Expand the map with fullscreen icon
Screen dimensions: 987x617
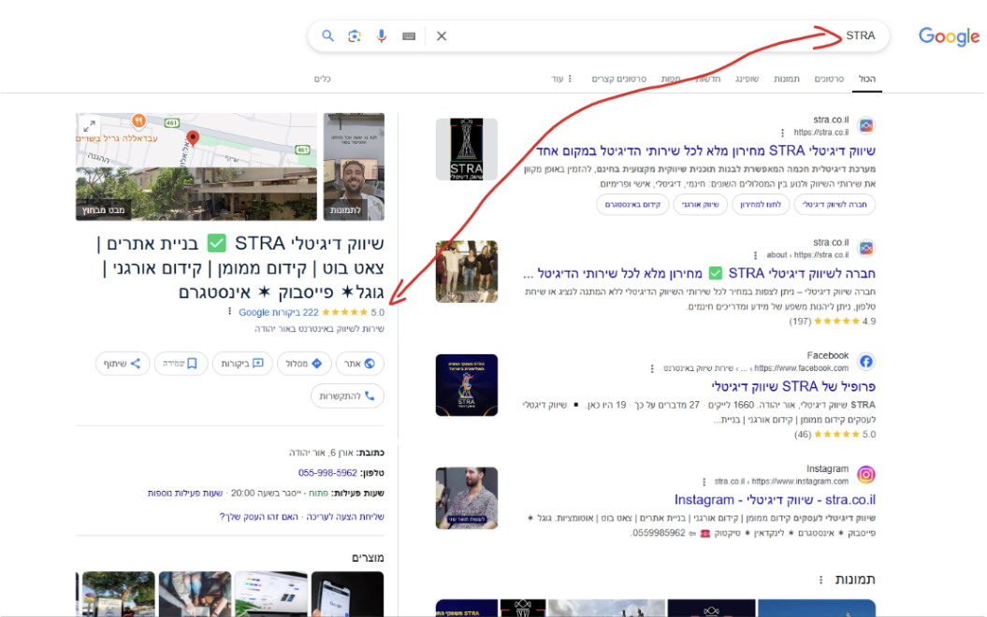tap(90, 126)
